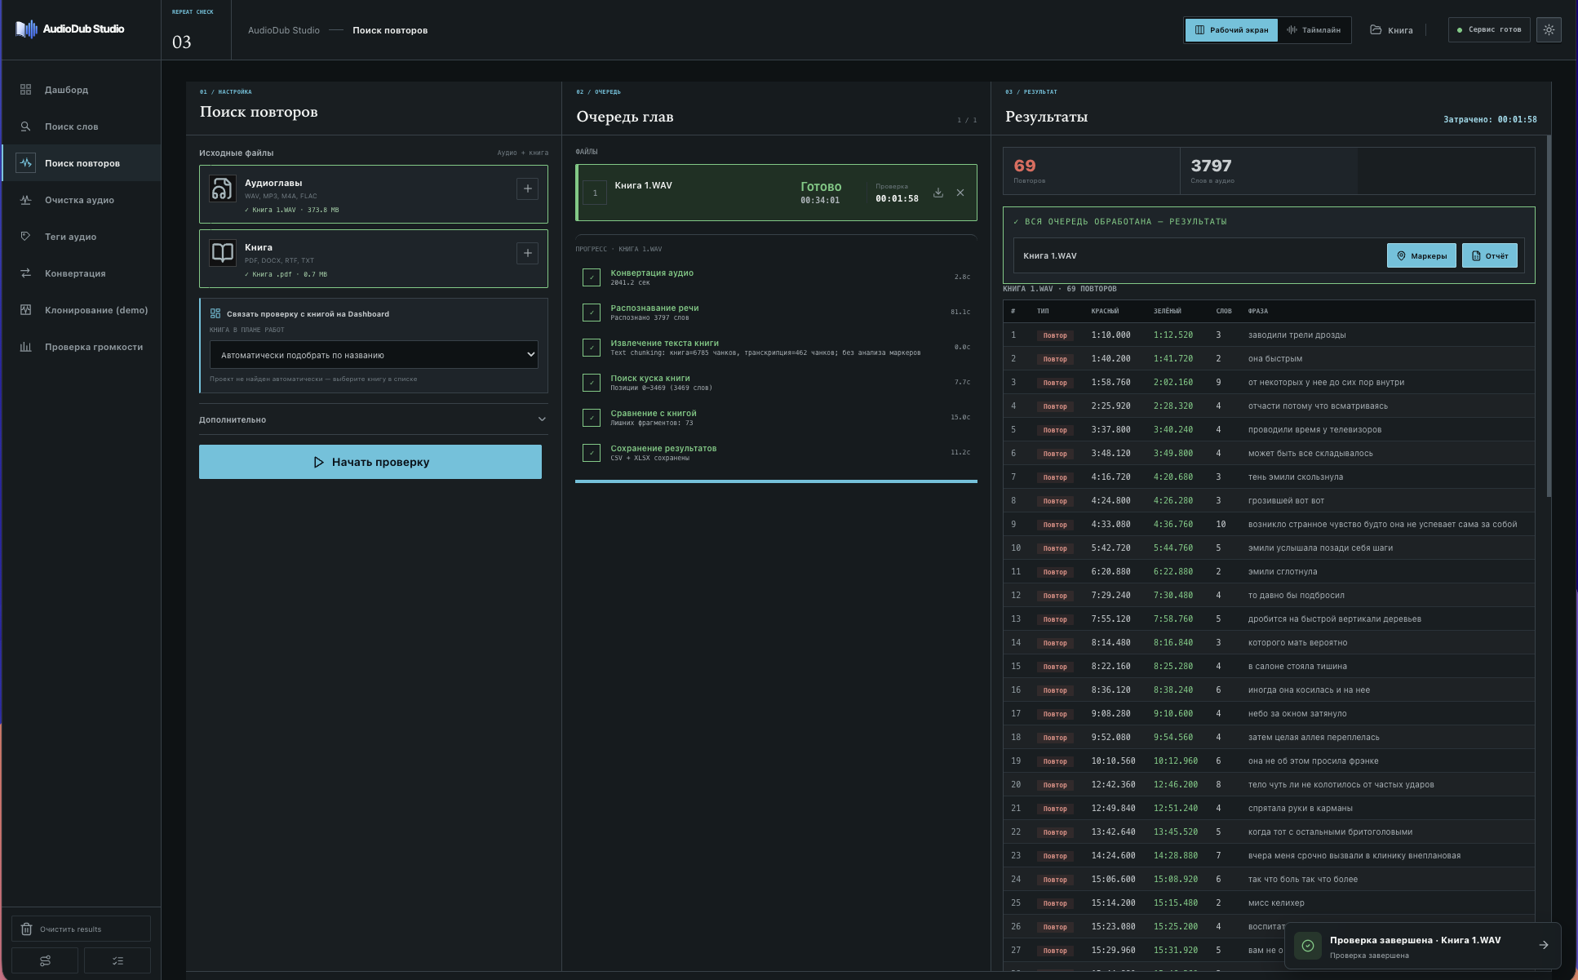Click the Сервис готов status indicator
1578x980 pixels.
point(1489,30)
